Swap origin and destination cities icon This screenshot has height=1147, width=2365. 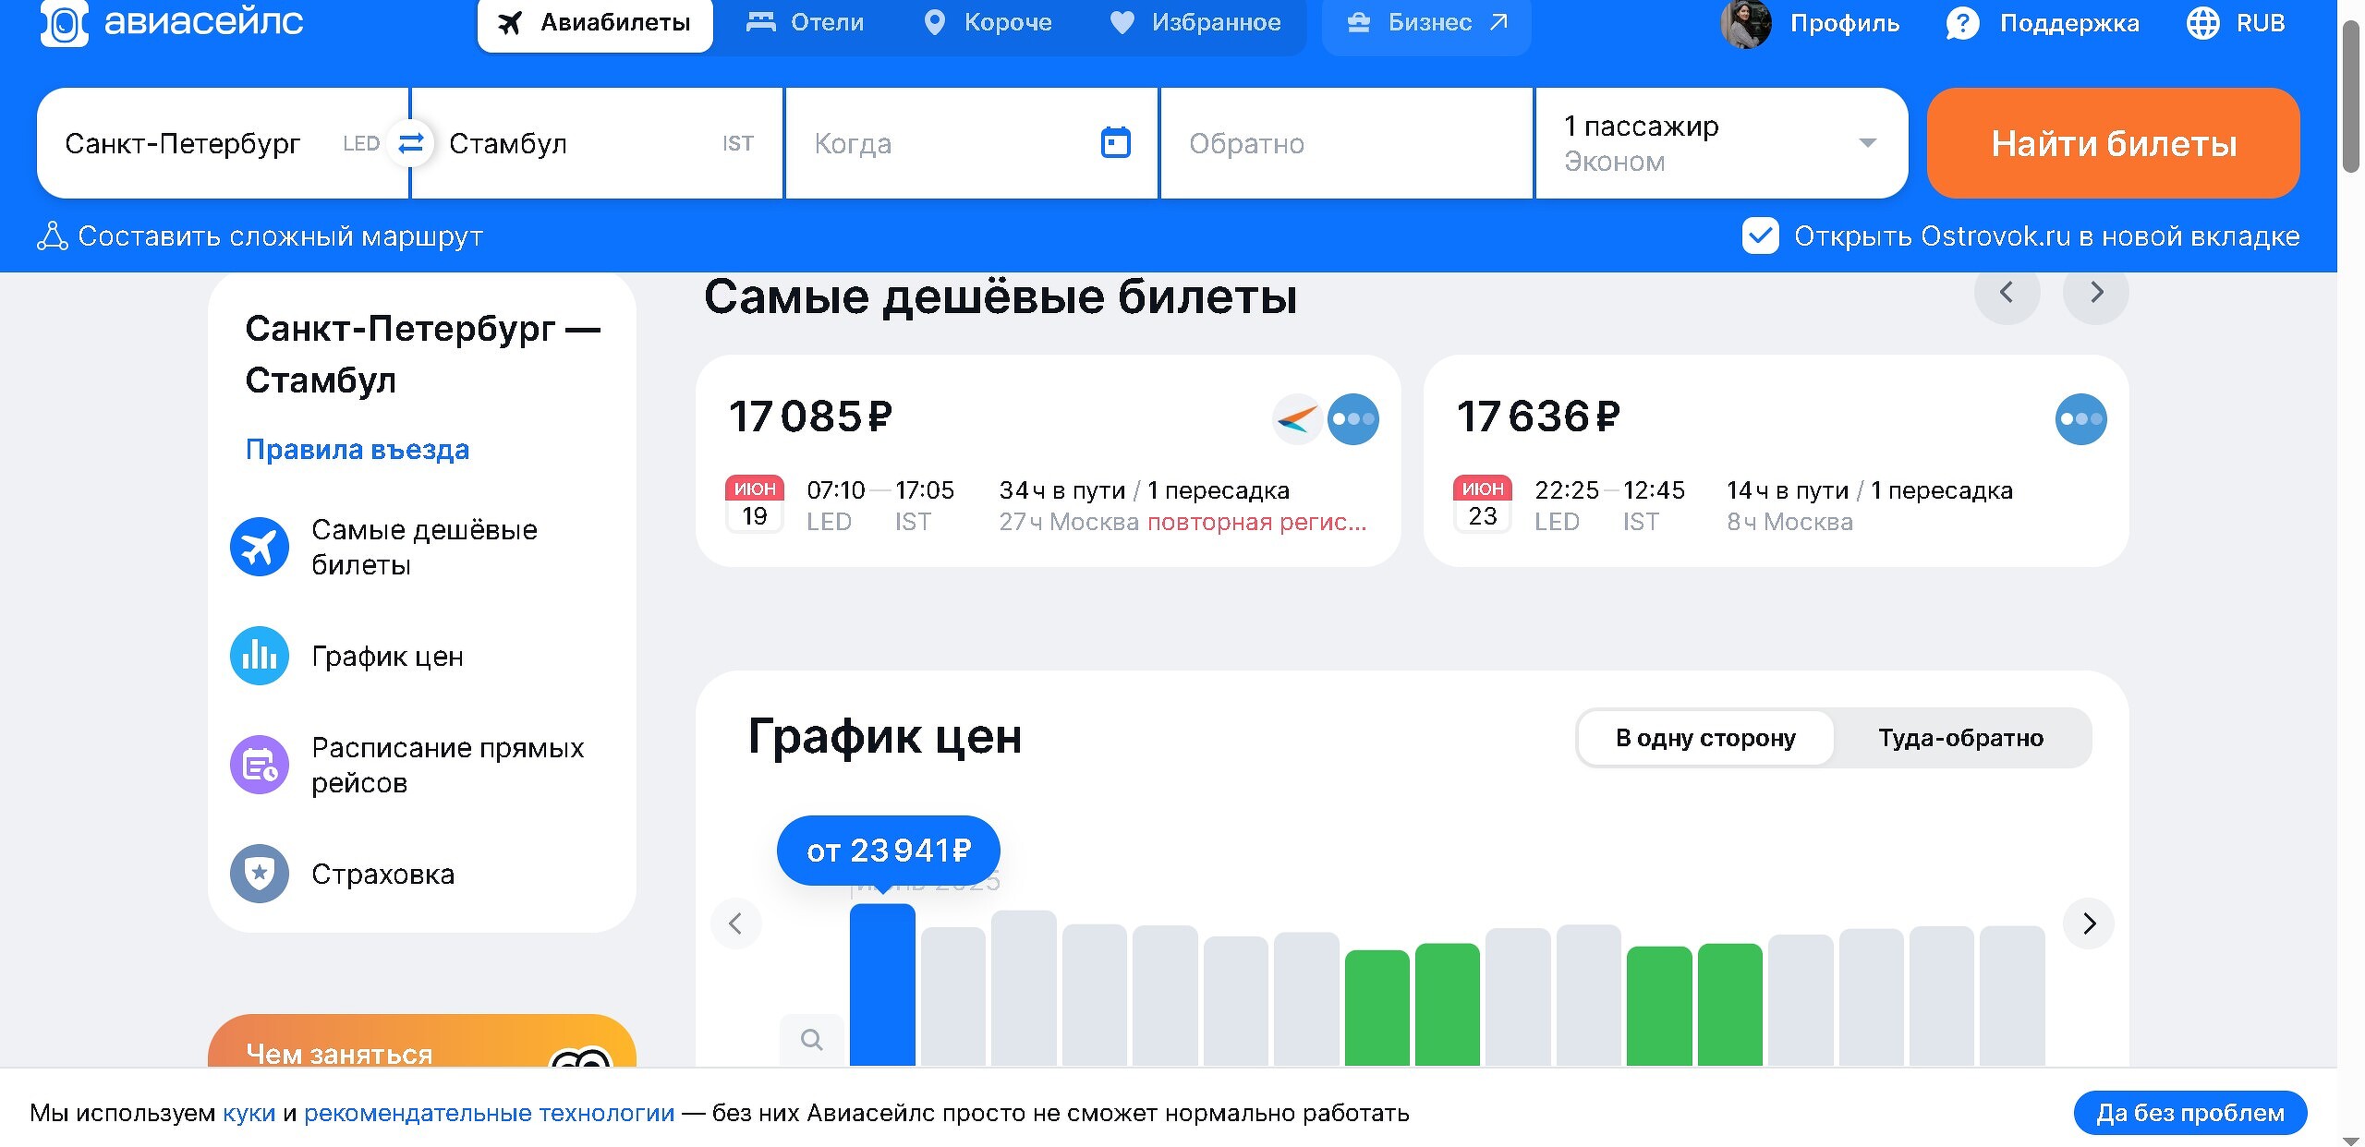(410, 143)
